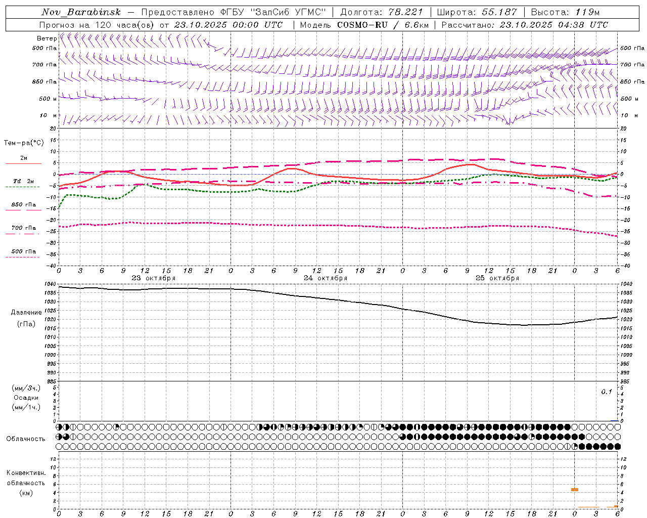The image size is (647, 518).
Task: Click the thick orange convective cloud bar
Action: click(575, 490)
